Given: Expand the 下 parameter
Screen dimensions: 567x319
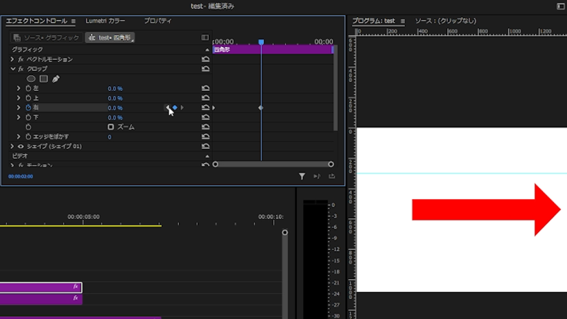Looking at the screenshot, I should 18,117.
